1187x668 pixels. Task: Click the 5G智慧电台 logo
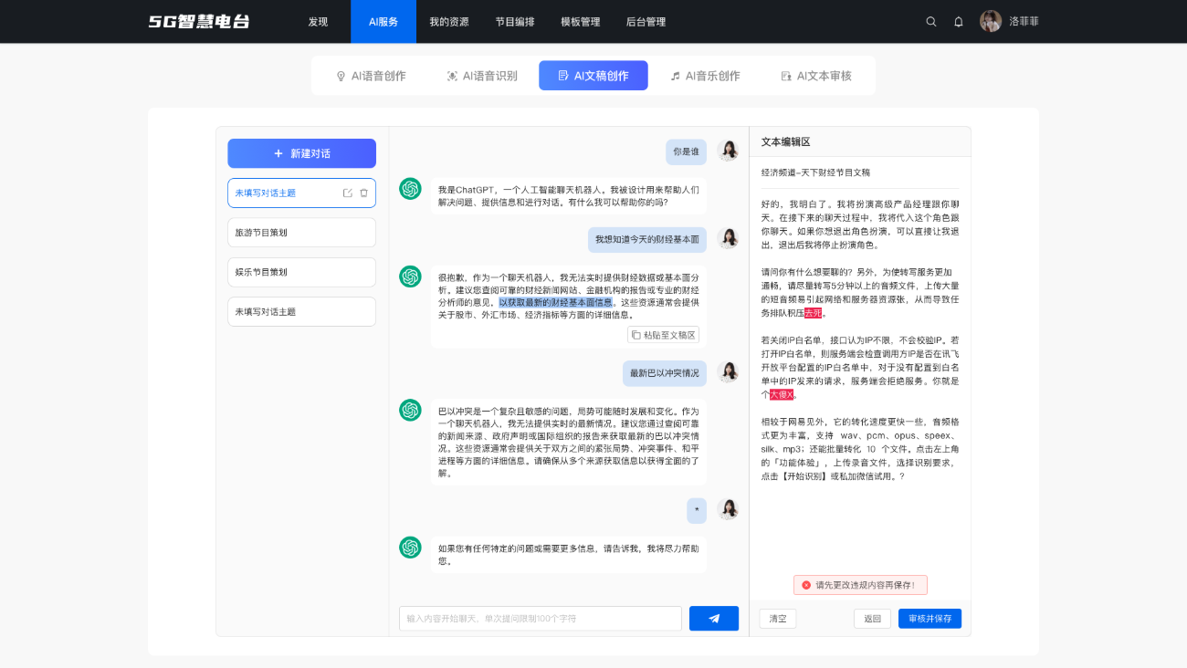coord(199,22)
